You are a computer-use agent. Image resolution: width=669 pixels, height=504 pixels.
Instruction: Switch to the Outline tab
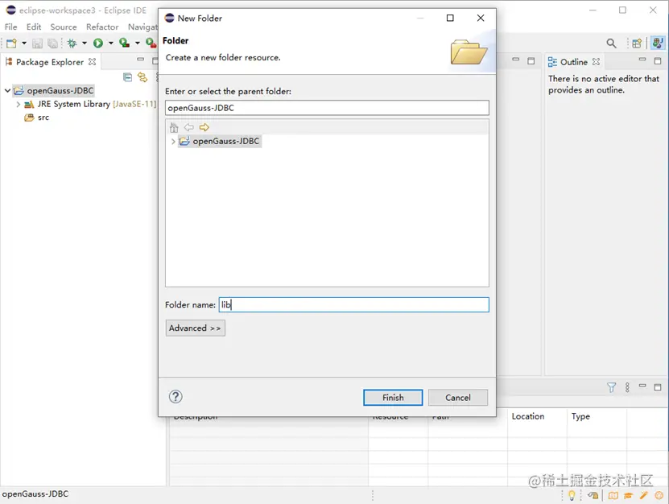573,62
